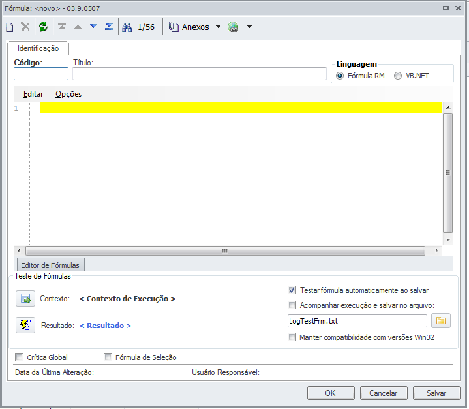Enable Acompanhar execução e salvar no arquivo

point(292,305)
